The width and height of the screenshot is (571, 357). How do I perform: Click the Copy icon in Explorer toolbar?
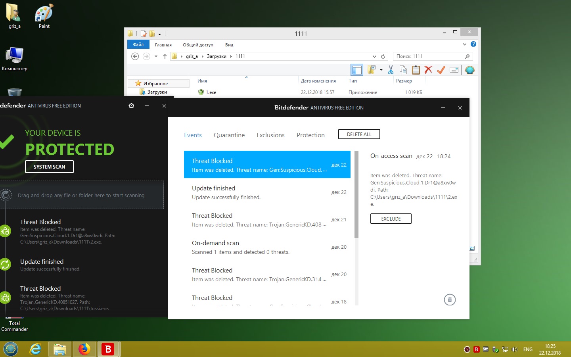click(x=403, y=70)
